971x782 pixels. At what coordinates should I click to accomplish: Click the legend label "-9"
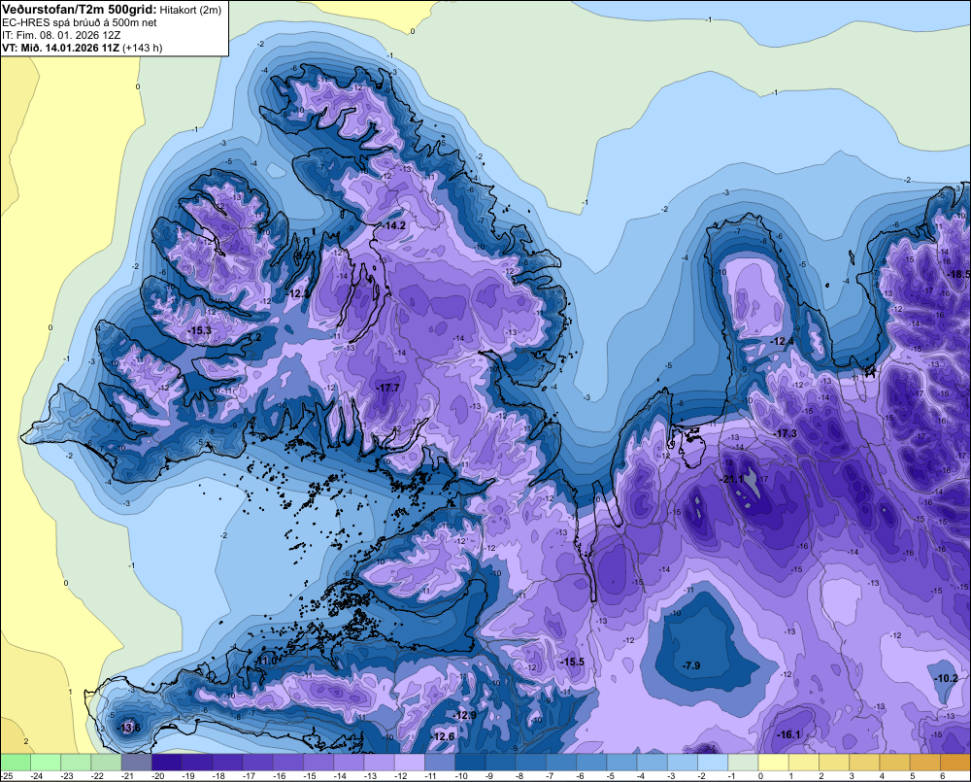pyautogui.click(x=489, y=776)
